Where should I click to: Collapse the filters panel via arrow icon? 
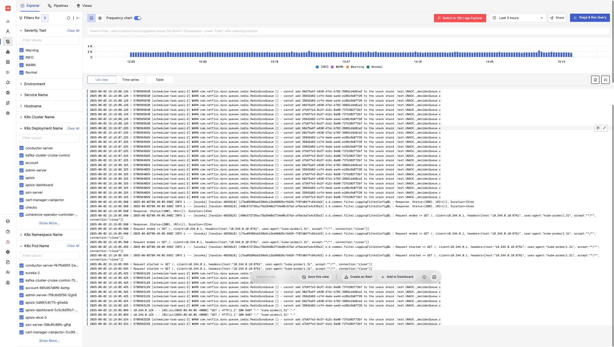pos(78,18)
